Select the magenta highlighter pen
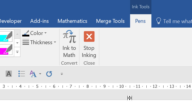This screenshot has height=110, width=192. 6,50
